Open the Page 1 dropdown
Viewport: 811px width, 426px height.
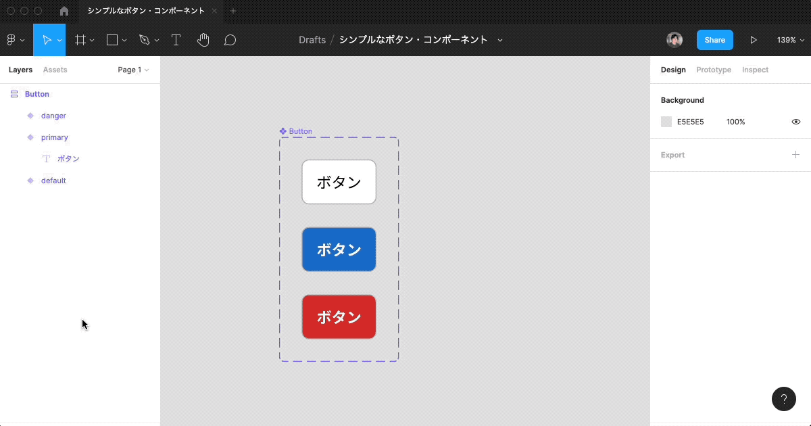tap(133, 70)
